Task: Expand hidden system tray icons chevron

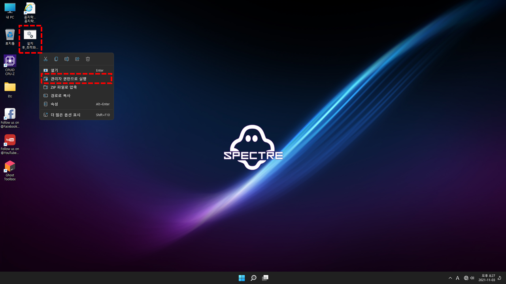Action: pyautogui.click(x=450, y=278)
